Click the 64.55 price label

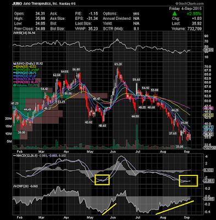coord(65,71)
